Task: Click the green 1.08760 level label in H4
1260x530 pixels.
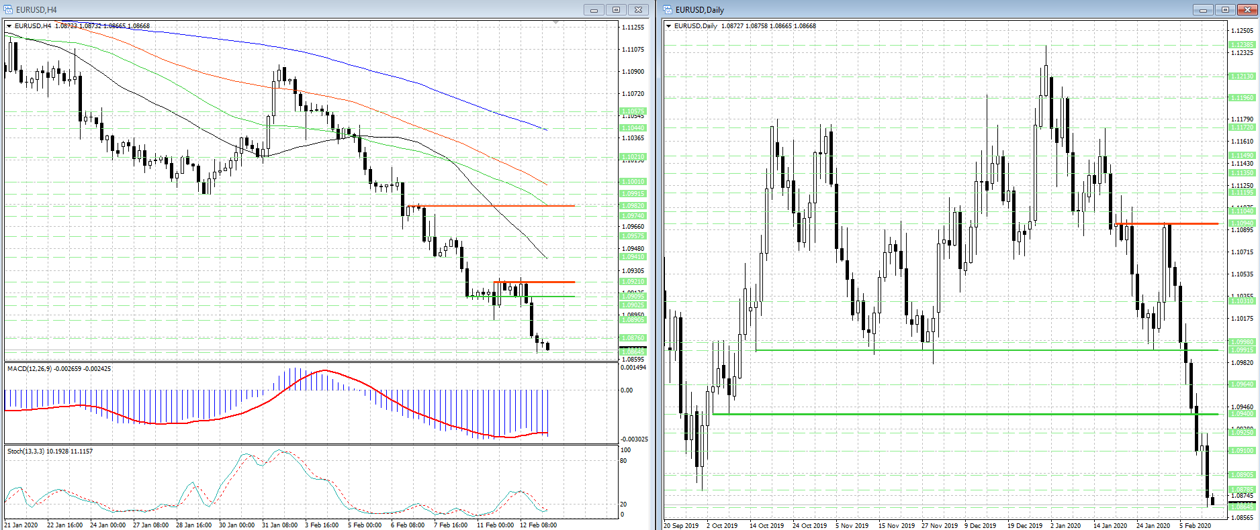Action: [633, 338]
